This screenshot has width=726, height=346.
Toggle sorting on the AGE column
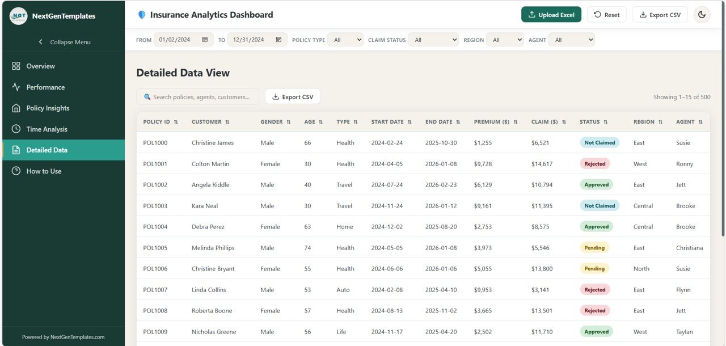(x=322, y=121)
